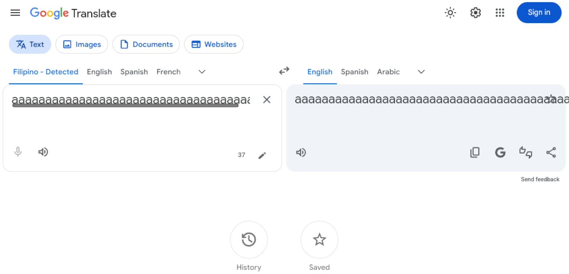This screenshot has width=569, height=274.
Task: Toggle the brightness theme icon
Action: [x=450, y=13]
